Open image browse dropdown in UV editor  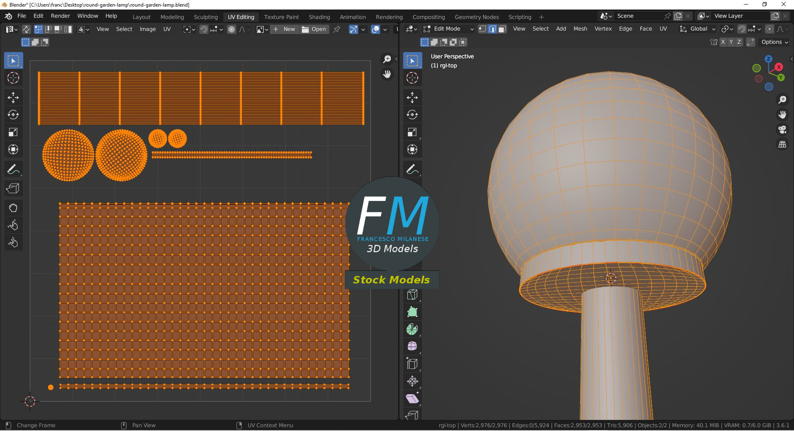click(262, 29)
